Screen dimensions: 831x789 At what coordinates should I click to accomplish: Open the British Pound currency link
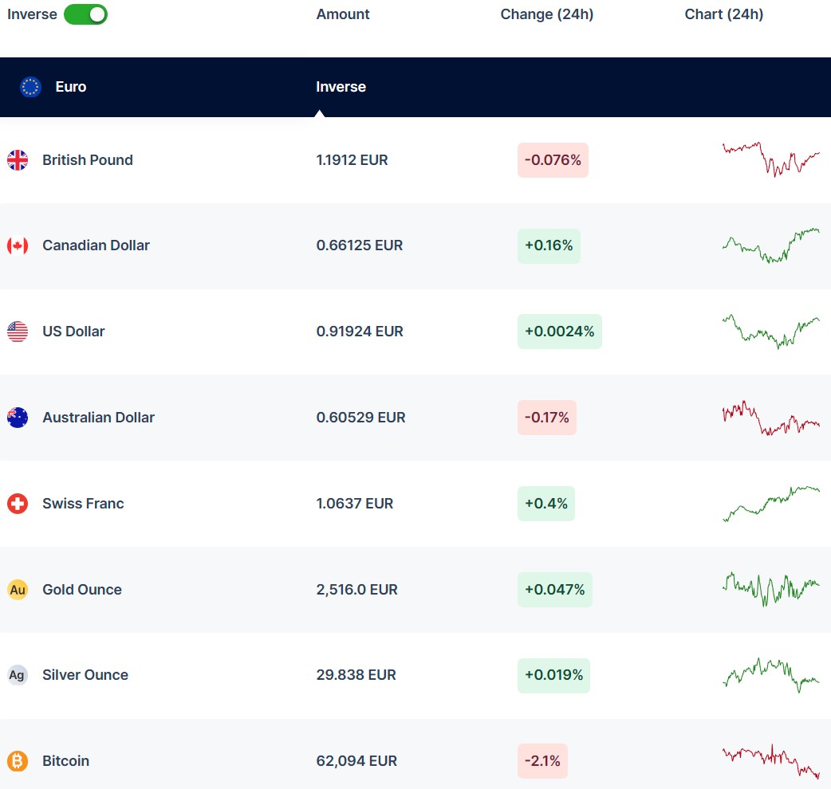[x=88, y=160]
